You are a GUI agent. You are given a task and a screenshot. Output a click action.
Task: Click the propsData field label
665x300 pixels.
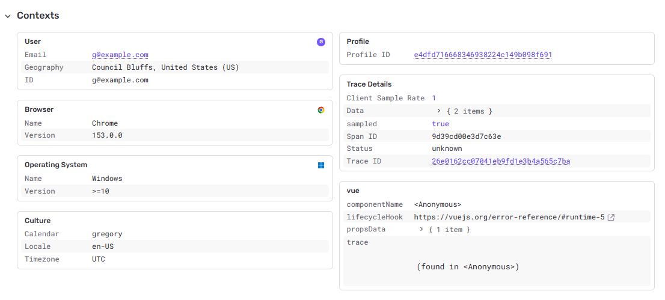tap(366, 229)
